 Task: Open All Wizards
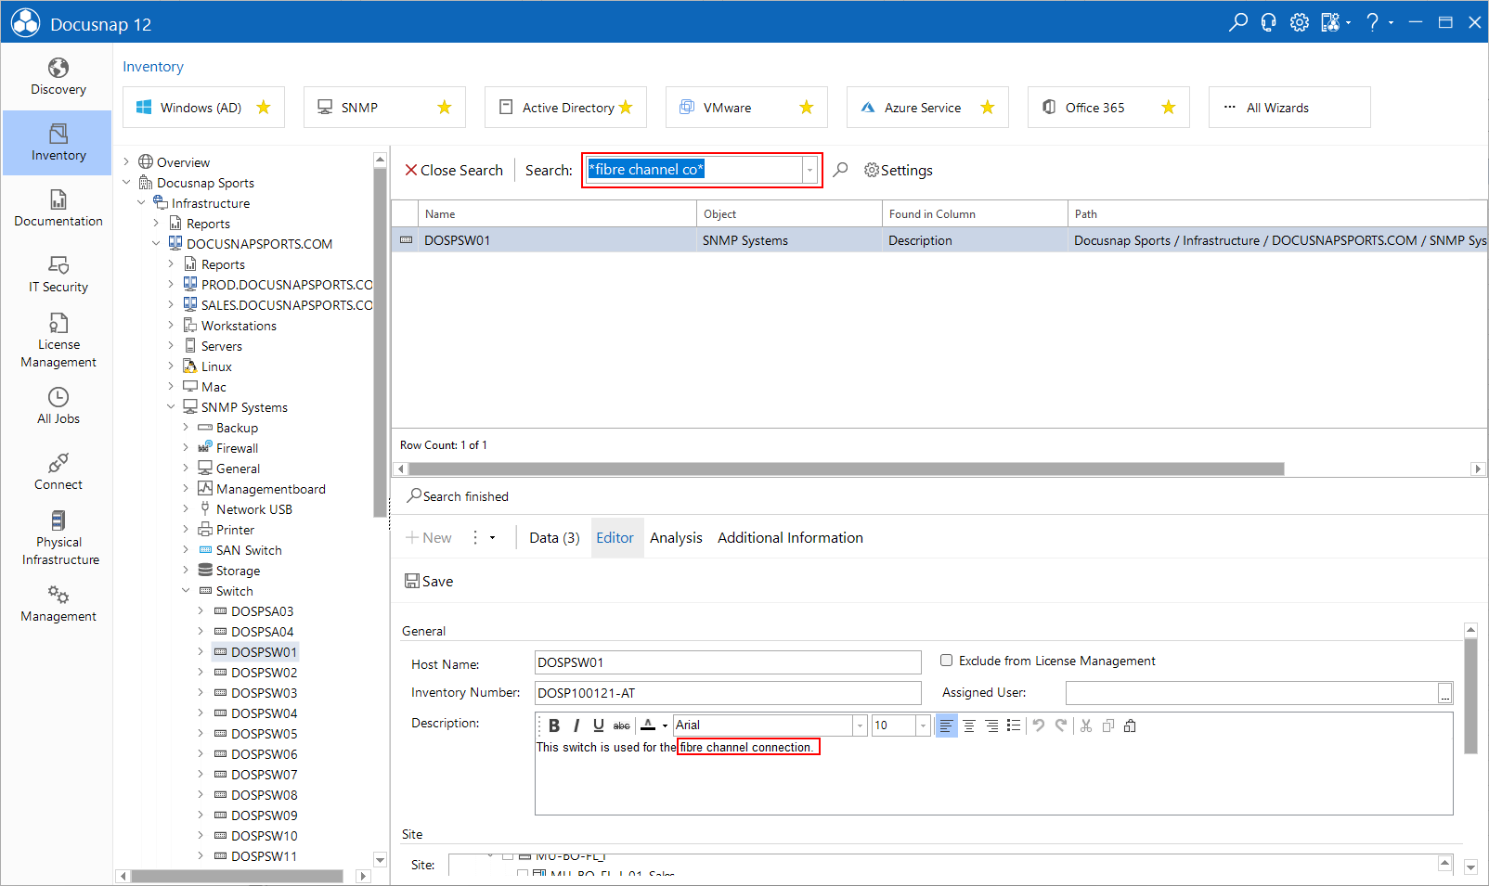pyautogui.click(x=1289, y=108)
